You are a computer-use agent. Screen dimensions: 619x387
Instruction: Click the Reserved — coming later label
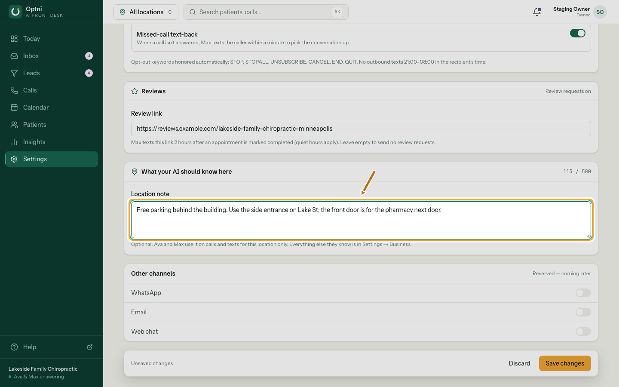(562, 273)
